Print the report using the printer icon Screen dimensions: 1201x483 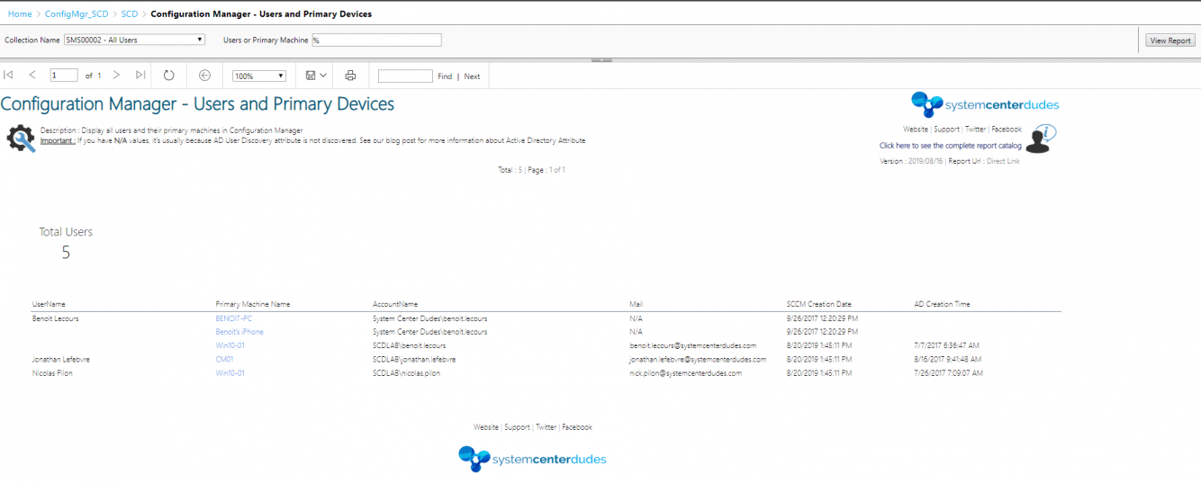point(350,76)
